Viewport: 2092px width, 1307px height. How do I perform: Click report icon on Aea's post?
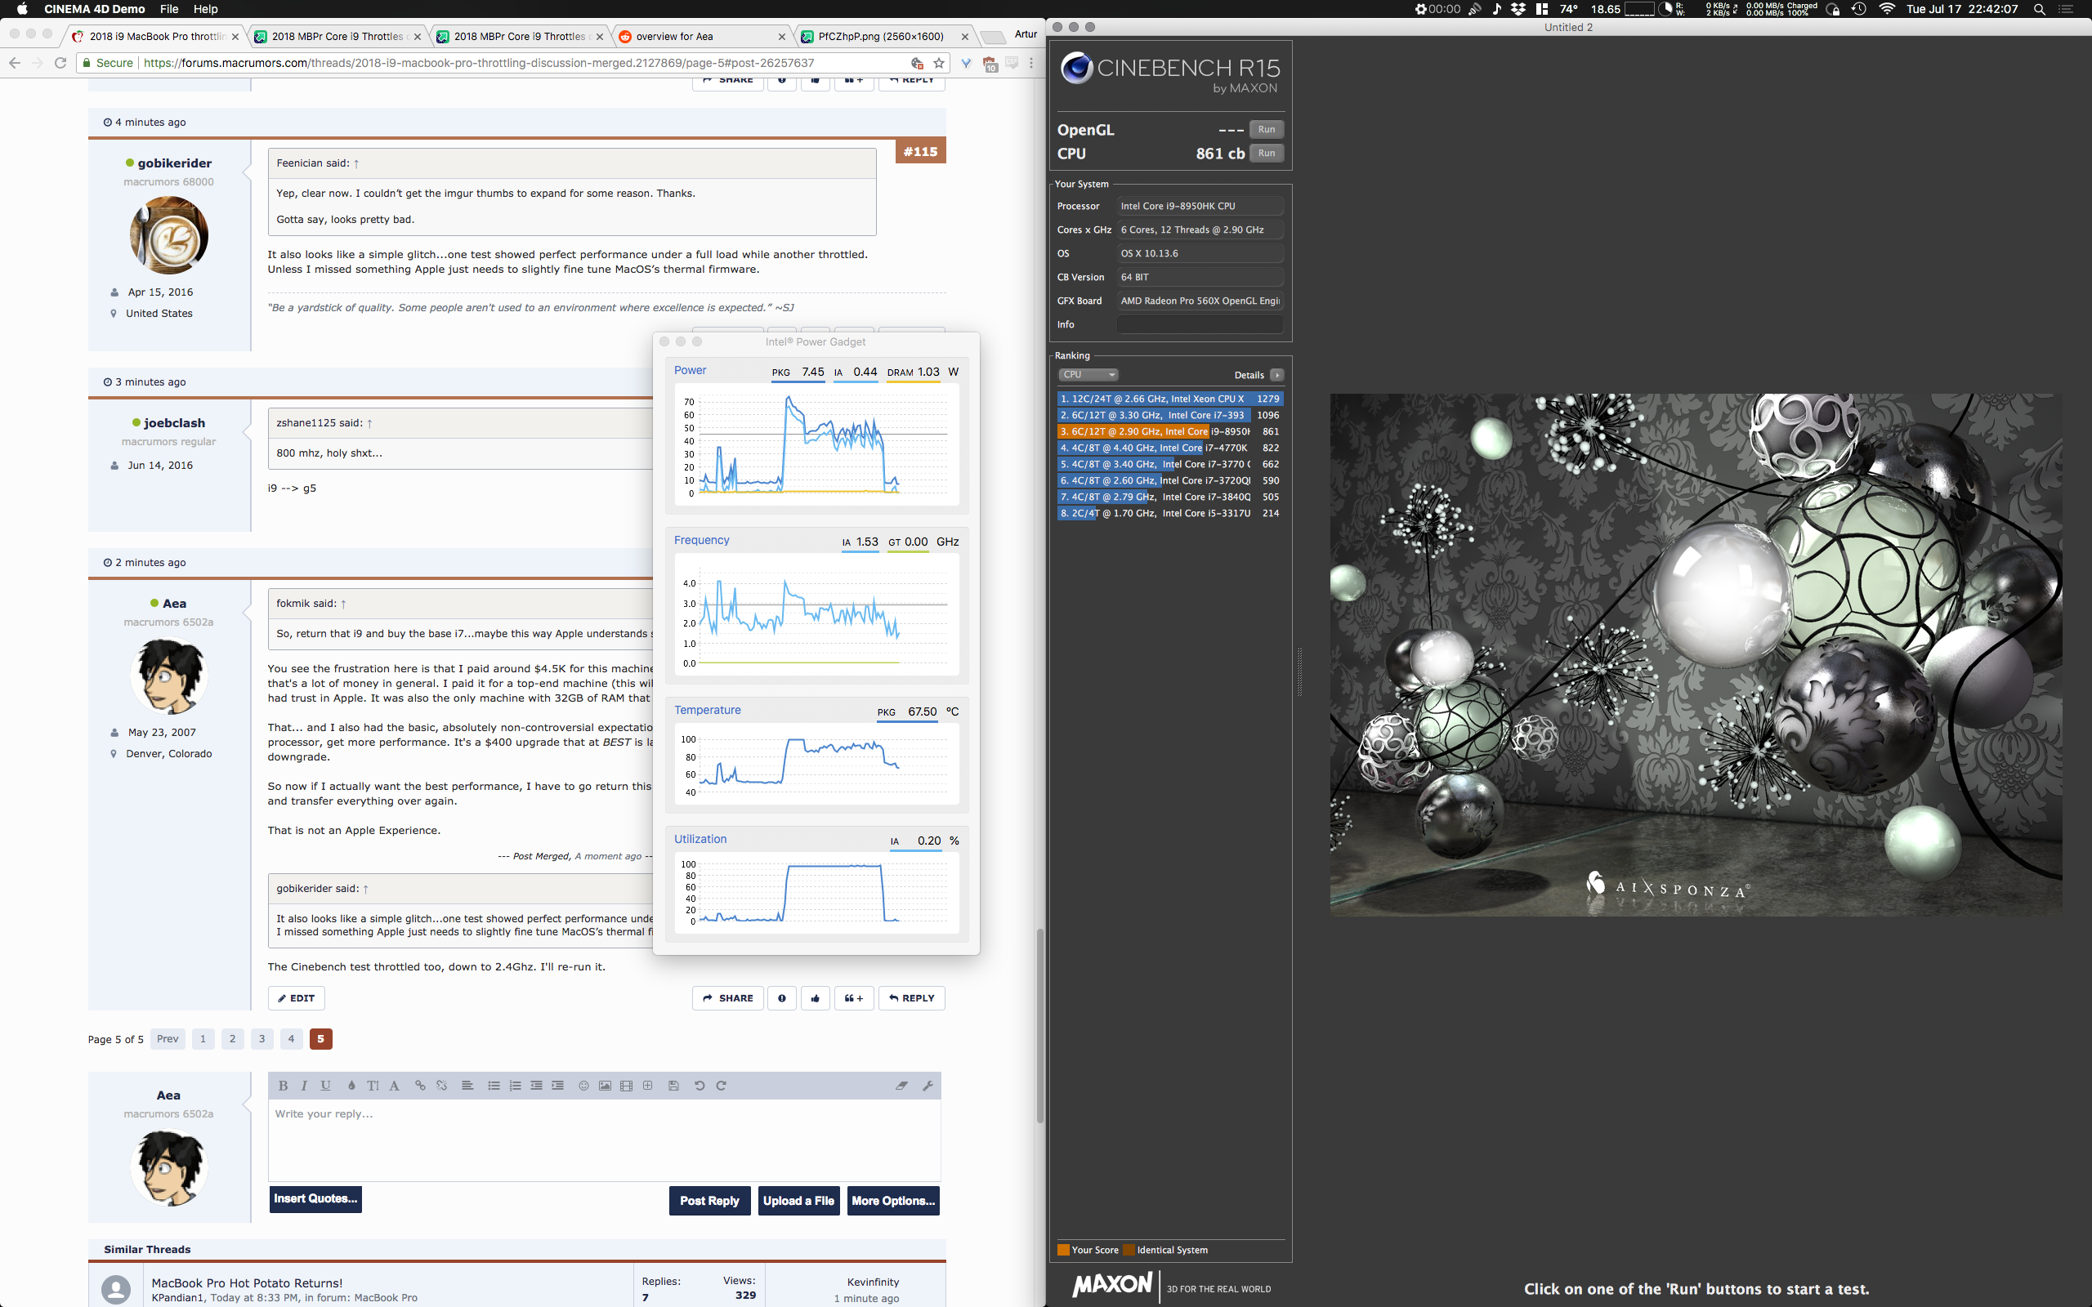[x=781, y=998]
